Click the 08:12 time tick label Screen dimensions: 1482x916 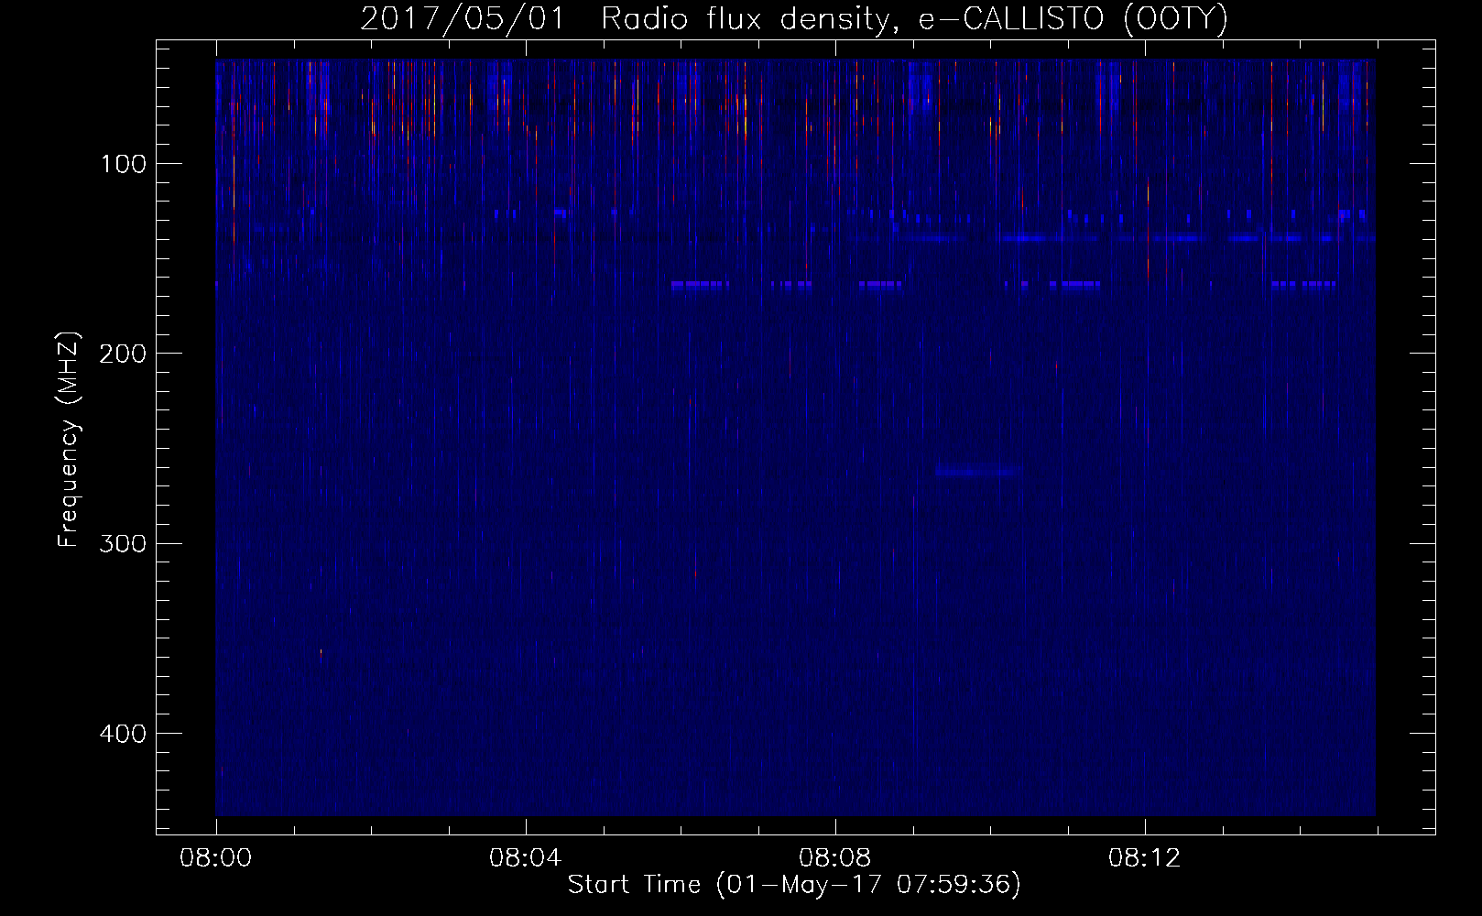pyautogui.click(x=1145, y=858)
